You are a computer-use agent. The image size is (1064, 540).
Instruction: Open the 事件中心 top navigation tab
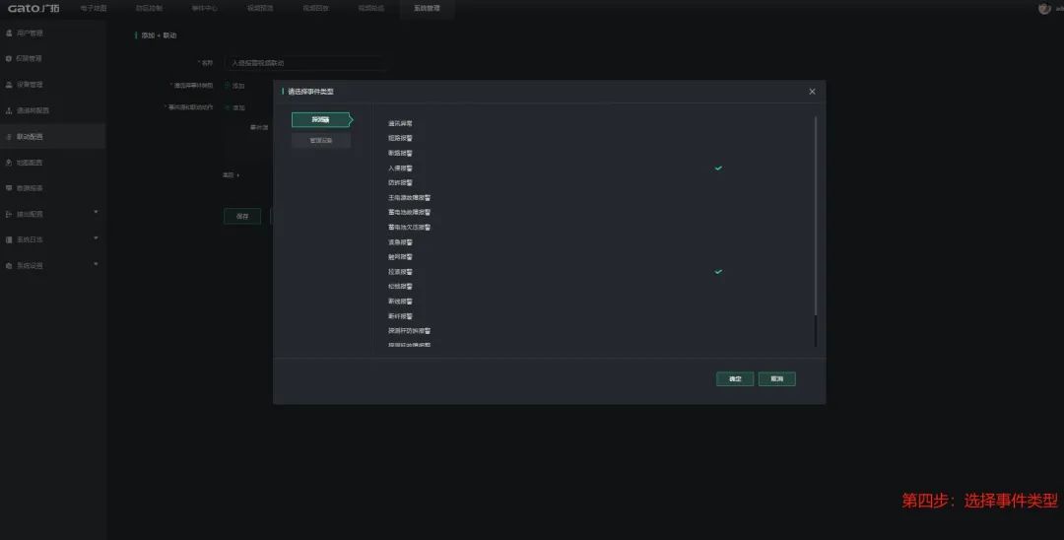point(204,8)
